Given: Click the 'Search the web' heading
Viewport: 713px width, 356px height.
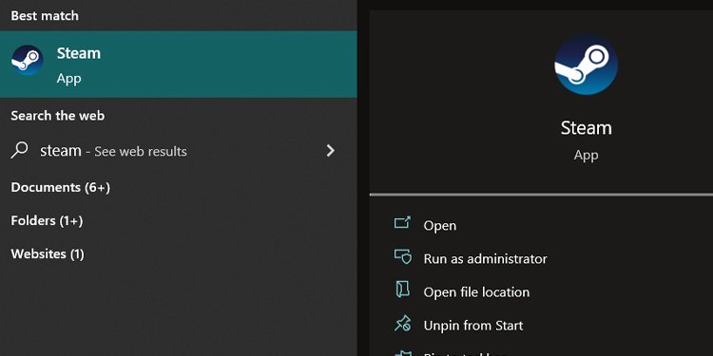Looking at the screenshot, I should pyautogui.click(x=58, y=116).
